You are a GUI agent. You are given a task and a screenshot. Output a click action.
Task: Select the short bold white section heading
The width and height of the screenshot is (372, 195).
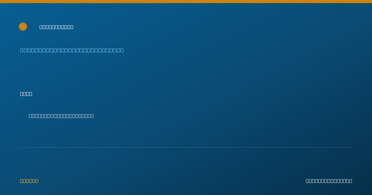coord(26,94)
